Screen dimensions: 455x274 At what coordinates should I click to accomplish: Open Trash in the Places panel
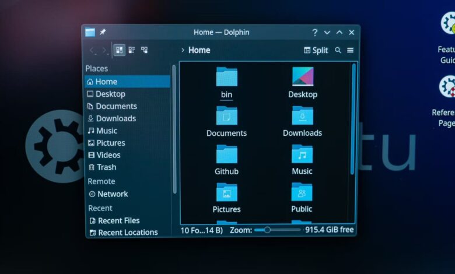127,167
